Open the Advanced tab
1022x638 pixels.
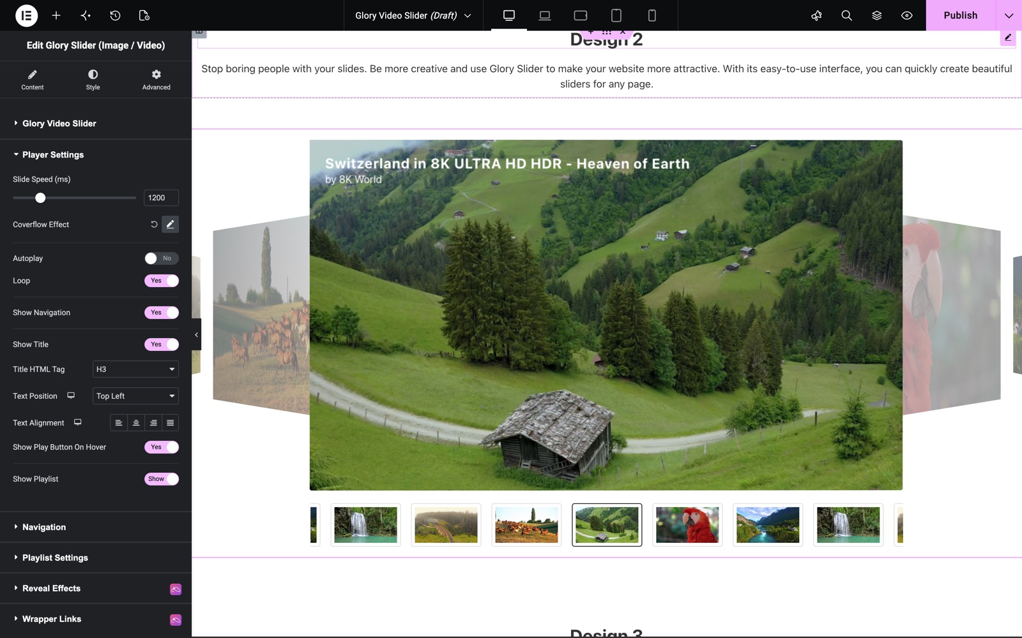(x=156, y=80)
